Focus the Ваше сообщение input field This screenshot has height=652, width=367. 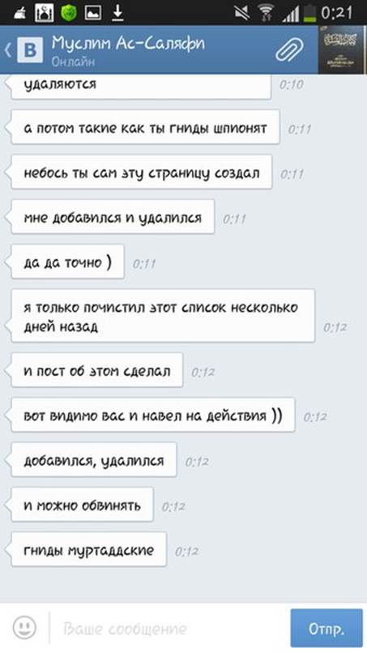[169, 629]
